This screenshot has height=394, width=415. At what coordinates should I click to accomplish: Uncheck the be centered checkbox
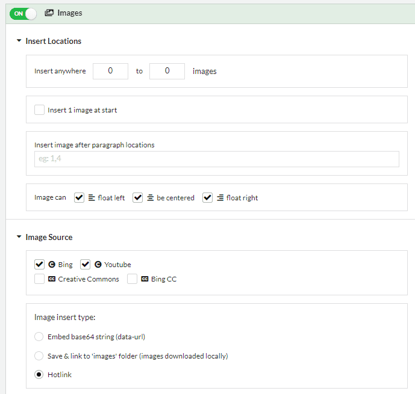[137, 198]
